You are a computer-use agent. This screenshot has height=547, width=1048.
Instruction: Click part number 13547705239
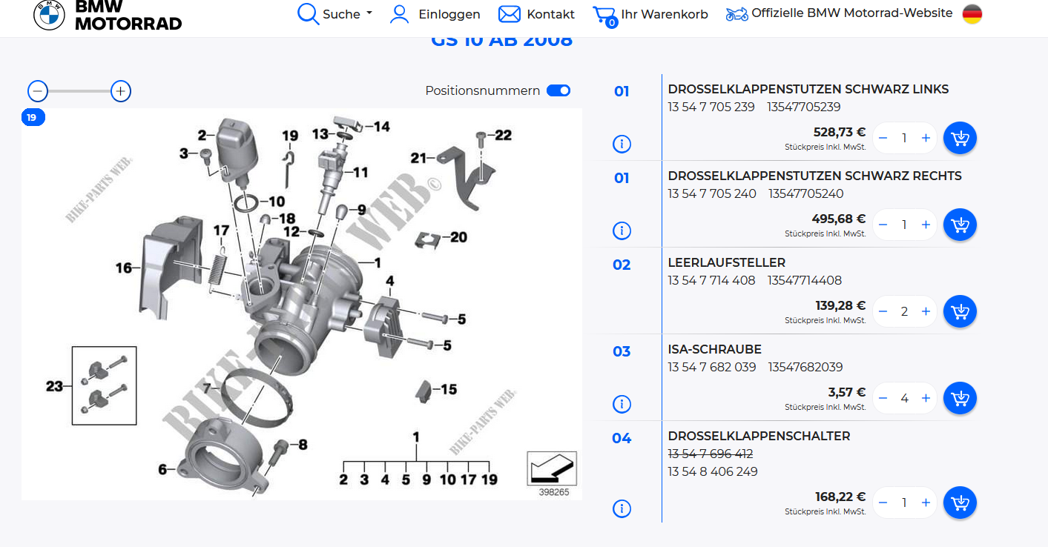[804, 107]
